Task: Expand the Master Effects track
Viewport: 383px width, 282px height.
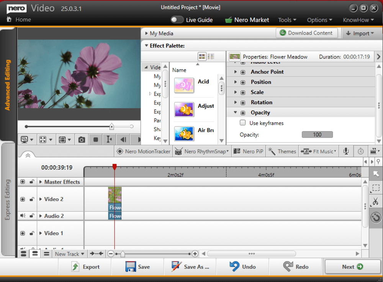Action: point(41,182)
